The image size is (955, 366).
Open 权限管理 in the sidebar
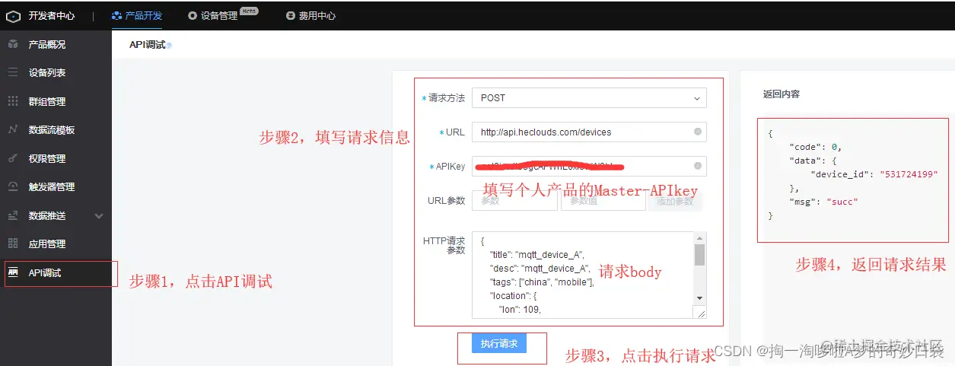click(47, 158)
